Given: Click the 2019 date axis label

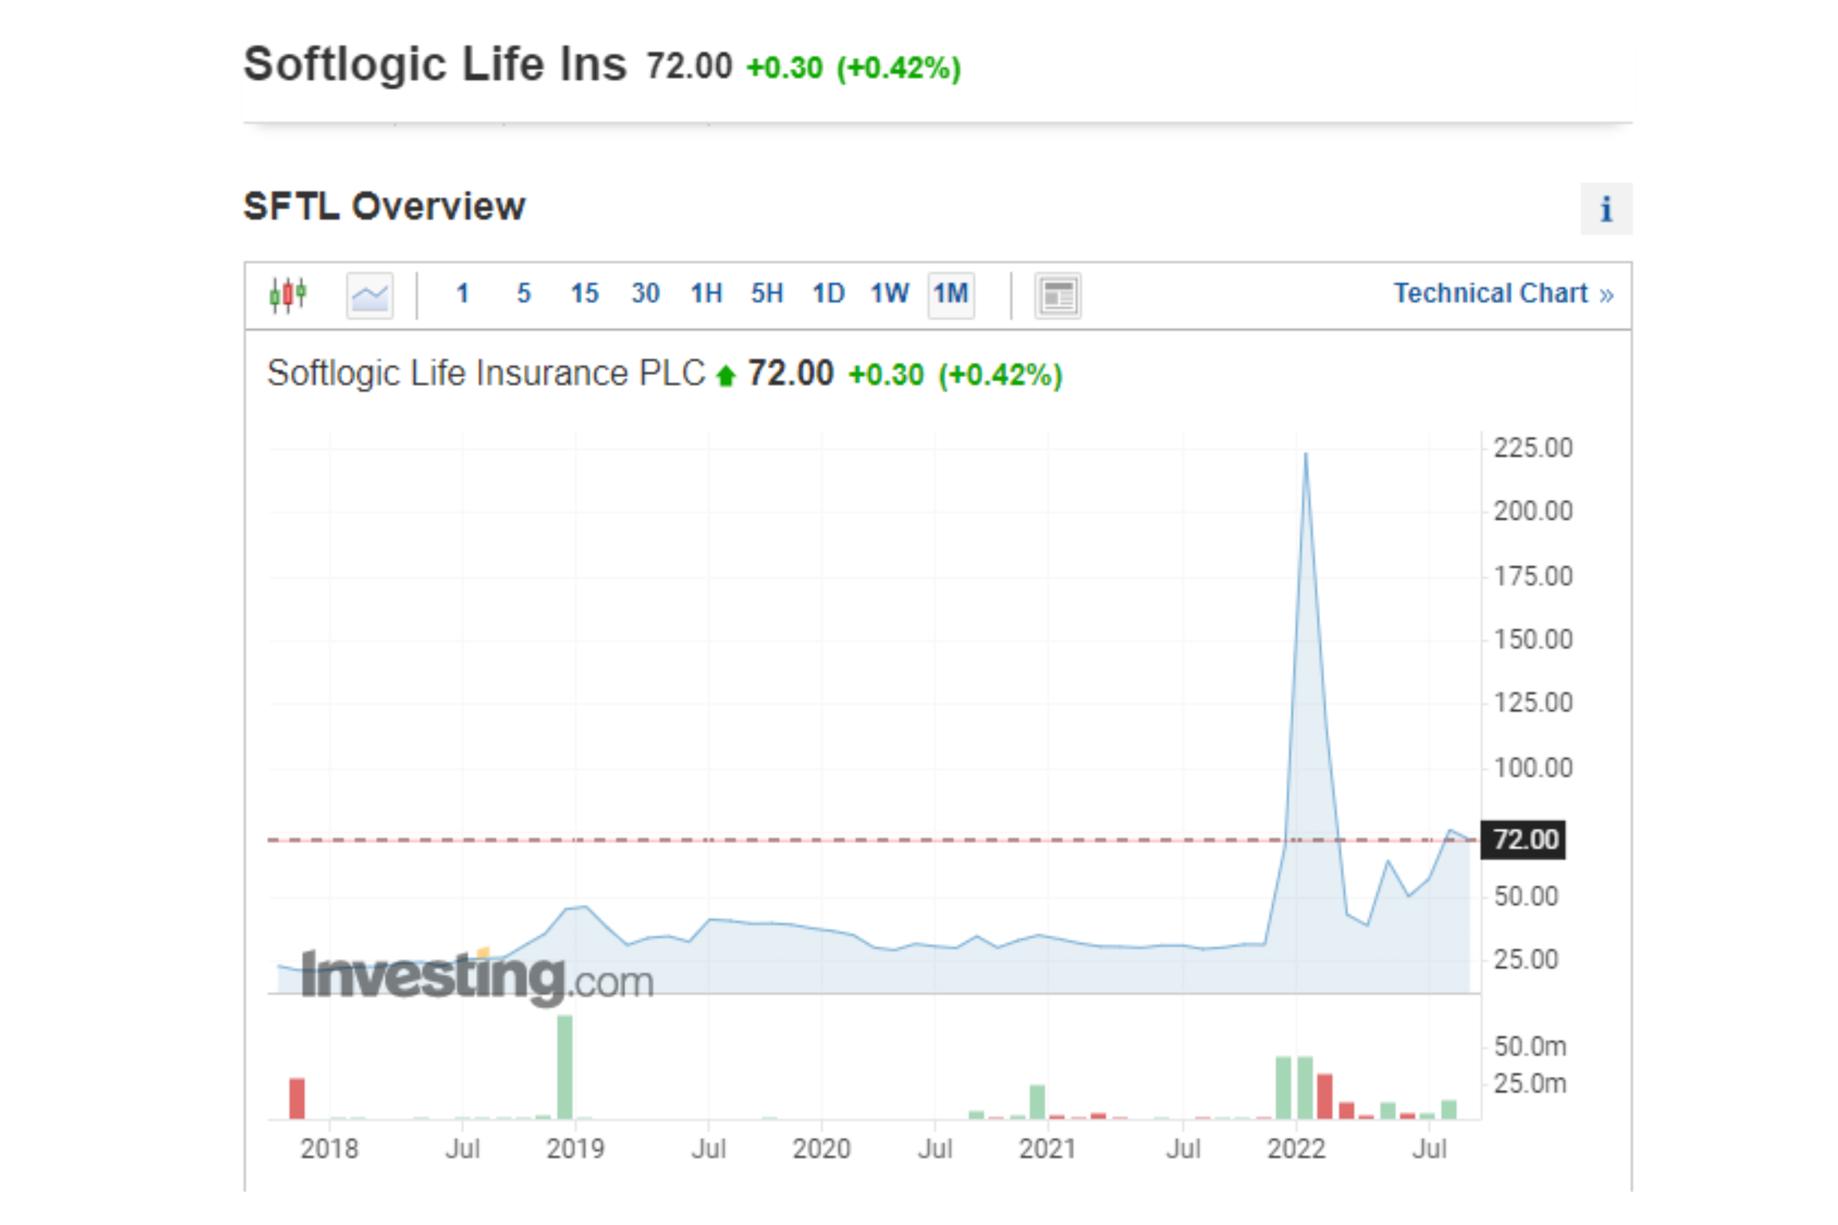Looking at the screenshot, I should [x=576, y=1149].
